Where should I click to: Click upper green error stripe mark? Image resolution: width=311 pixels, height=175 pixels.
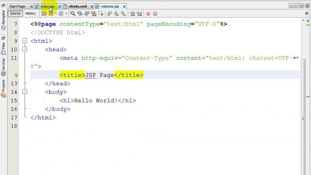[308, 25]
